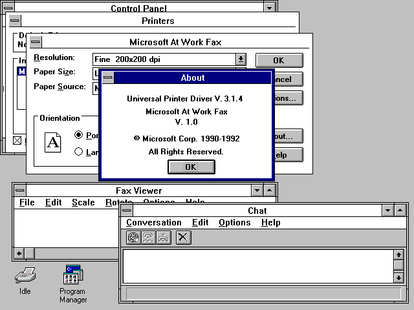Open the Microsoft At Work Fax control-menu box
Screen dimensions: 414x310
point(36,42)
